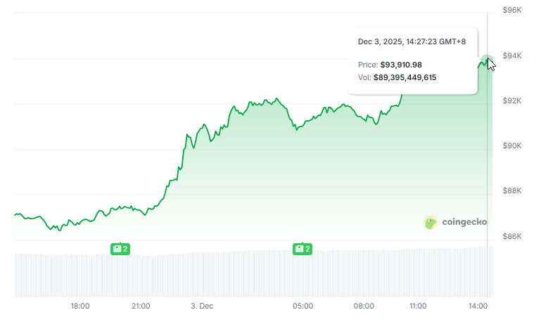This screenshot has width=541, height=324.
Task: Click the $88K price axis label
Action: (x=511, y=190)
